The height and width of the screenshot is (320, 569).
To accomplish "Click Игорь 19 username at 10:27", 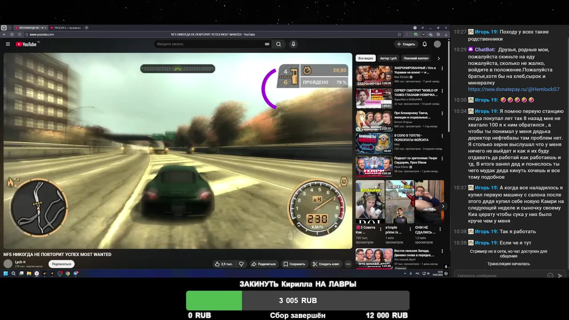I will 486,32.
